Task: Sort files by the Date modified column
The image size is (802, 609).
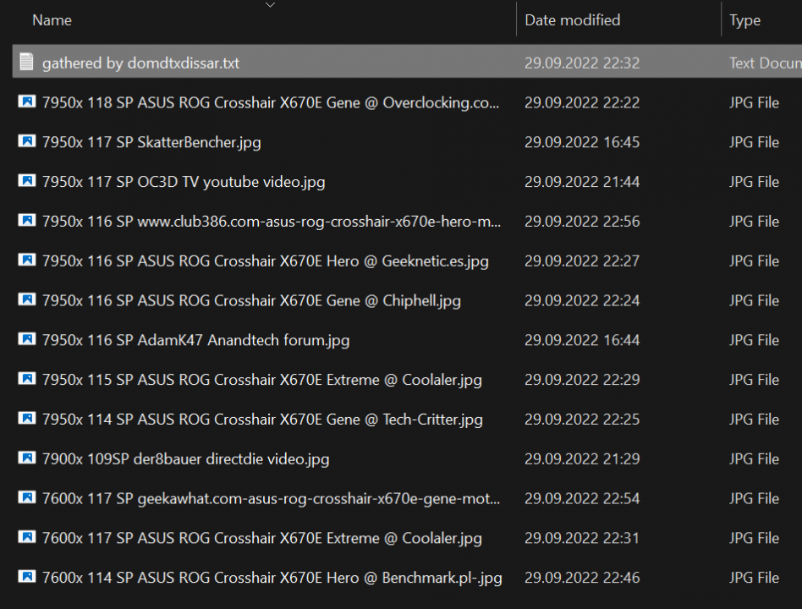Action: 573,20
